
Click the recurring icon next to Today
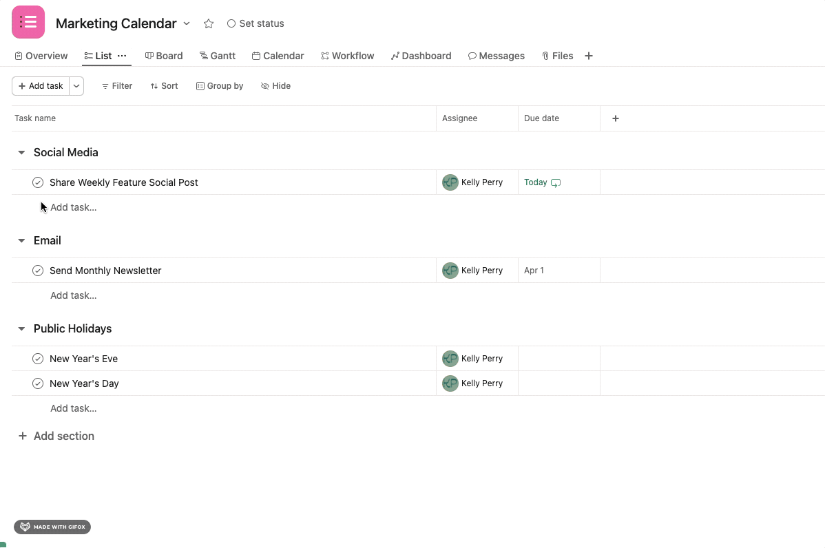point(556,183)
